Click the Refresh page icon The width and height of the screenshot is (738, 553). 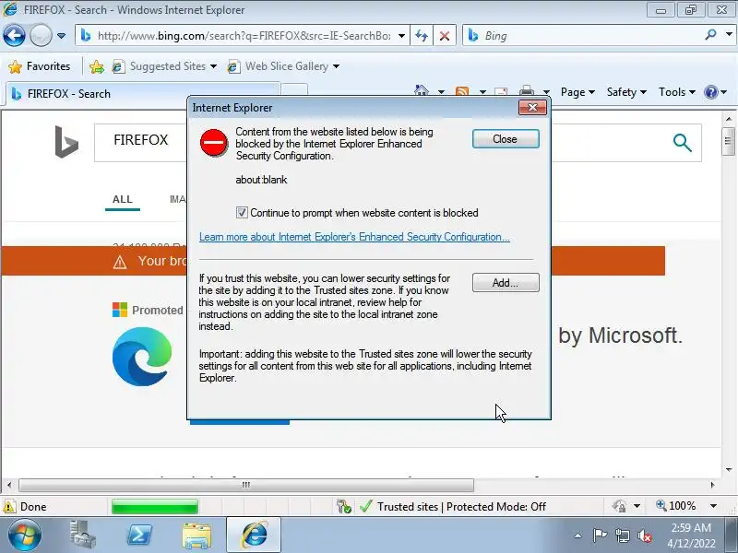(x=422, y=36)
